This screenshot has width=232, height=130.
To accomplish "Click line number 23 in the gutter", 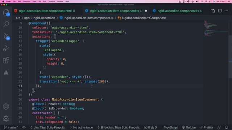I will [x=20, y=86].
